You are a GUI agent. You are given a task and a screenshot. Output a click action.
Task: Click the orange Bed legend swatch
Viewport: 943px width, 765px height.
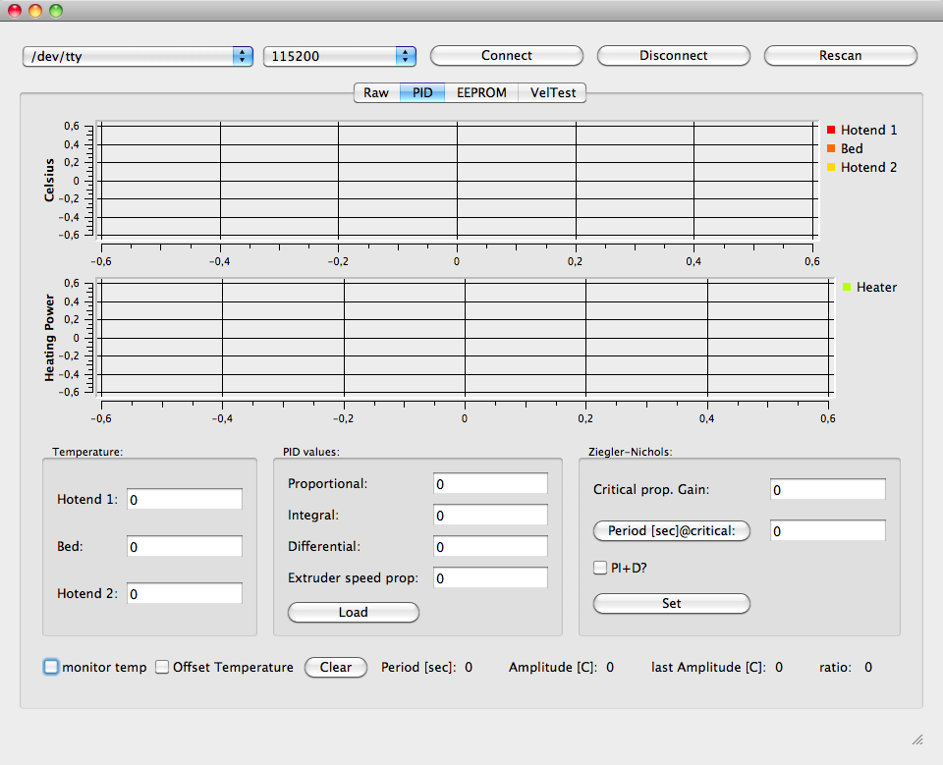(x=831, y=148)
